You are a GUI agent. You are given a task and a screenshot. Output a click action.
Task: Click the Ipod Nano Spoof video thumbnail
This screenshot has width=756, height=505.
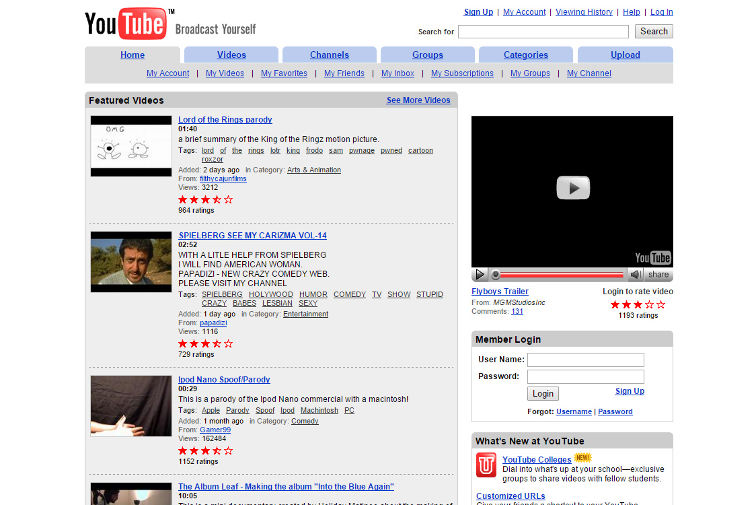pyautogui.click(x=130, y=405)
